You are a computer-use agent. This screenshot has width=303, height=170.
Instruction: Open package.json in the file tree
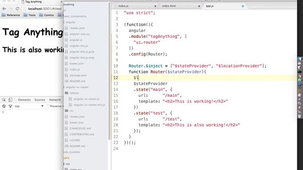click(78, 76)
